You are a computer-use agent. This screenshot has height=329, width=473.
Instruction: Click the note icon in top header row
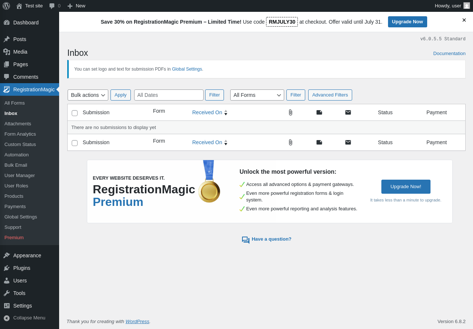pos(319,112)
